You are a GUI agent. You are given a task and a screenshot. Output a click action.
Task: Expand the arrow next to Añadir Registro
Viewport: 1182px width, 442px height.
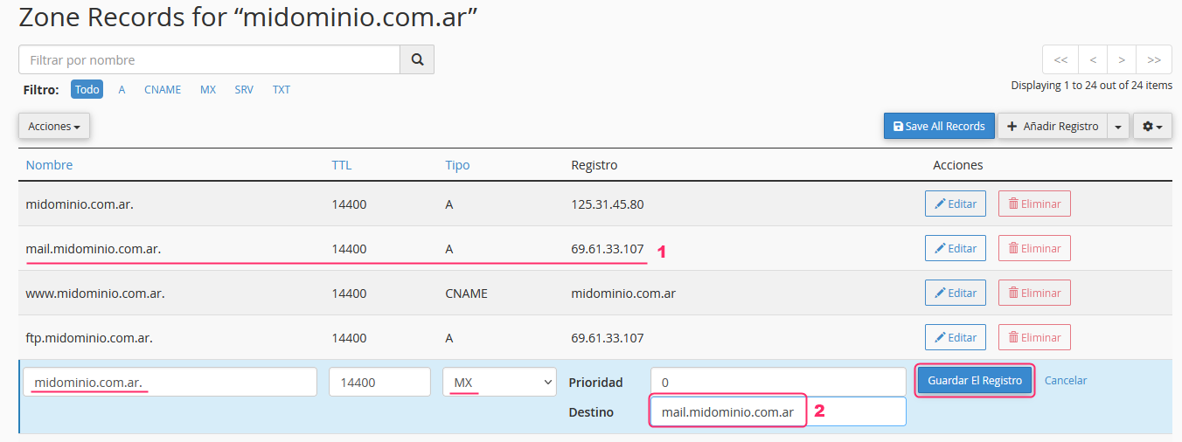(1118, 127)
